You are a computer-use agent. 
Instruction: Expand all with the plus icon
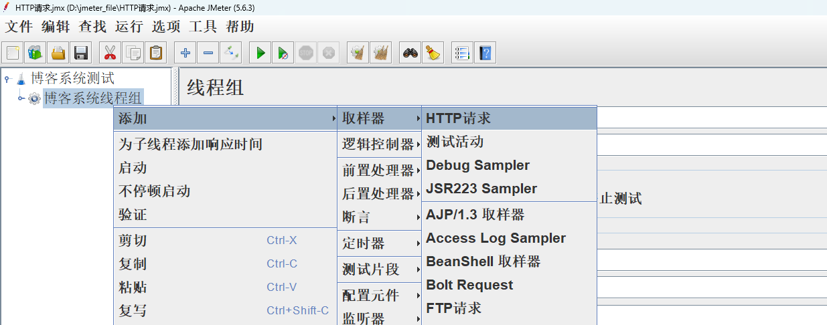tap(185, 52)
